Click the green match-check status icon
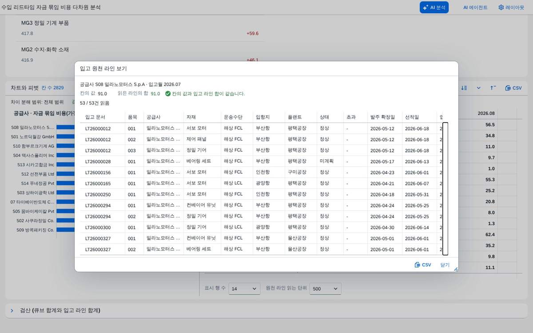Image resolution: width=533 pixels, height=333 pixels. click(168, 94)
